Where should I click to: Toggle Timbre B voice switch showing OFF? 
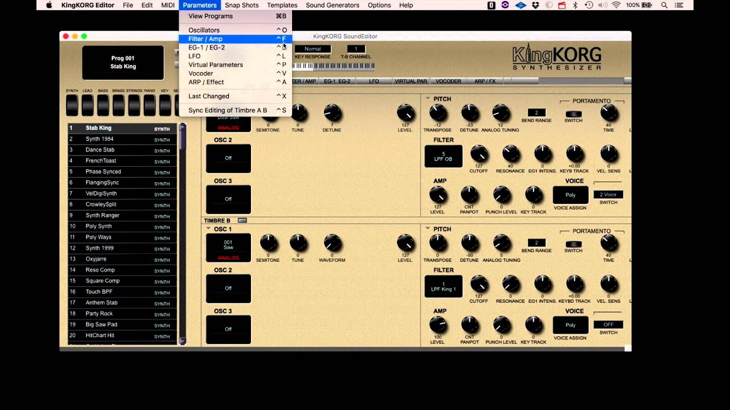pos(609,325)
